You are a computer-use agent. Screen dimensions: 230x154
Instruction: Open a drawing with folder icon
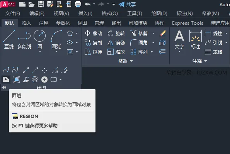click(31, 4)
